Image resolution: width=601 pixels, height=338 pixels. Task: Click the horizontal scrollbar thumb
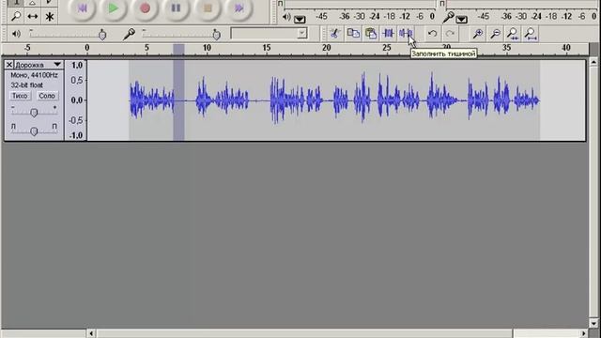304,333
